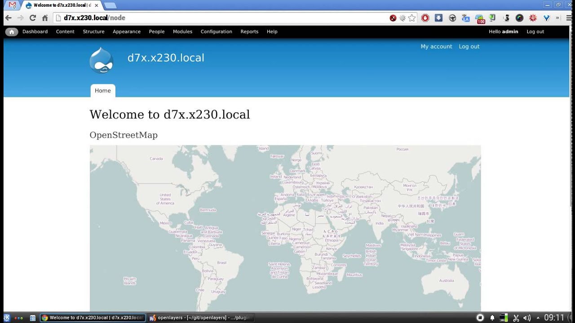Click the colored dots activities icon in taskbar

[x=19, y=318]
